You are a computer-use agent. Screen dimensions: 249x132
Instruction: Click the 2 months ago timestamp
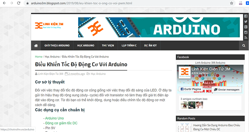(76, 74)
